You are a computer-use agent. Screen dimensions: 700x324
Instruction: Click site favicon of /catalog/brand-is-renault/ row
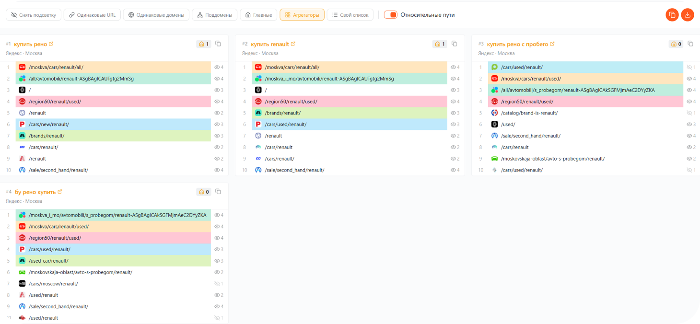click(494, 113)
